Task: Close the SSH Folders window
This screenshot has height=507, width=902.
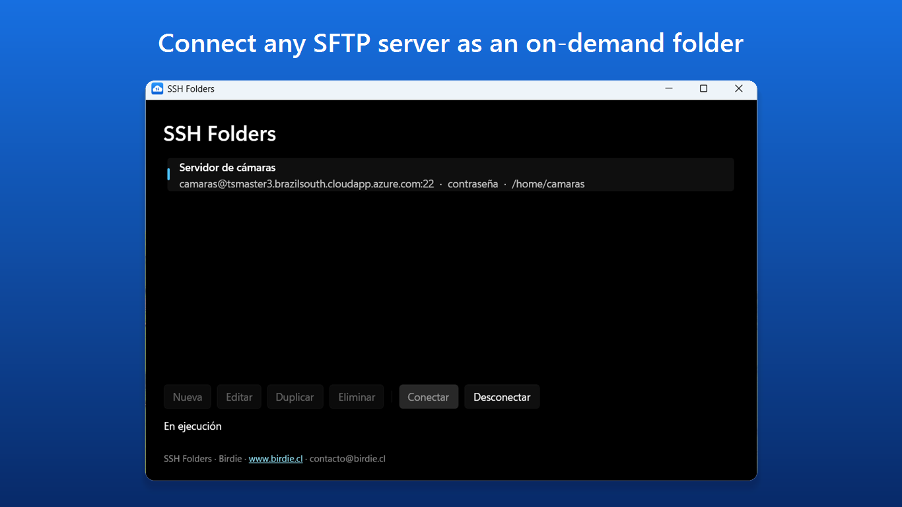Action: click(739, 88)
